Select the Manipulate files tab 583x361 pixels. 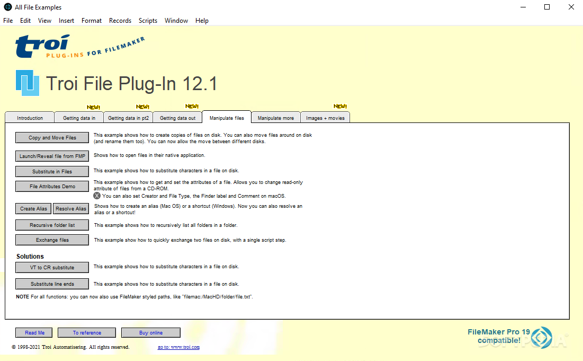pos(227,118)
